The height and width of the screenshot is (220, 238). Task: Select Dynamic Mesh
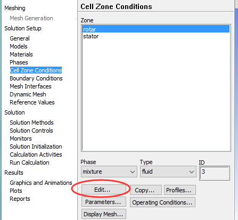(28, 94)
